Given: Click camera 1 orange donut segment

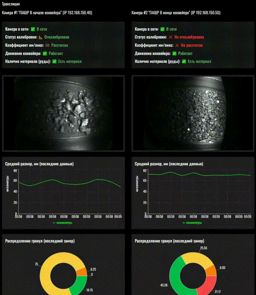Looking at the screenshot, I should pyautogui.click(x=81, y=272).
